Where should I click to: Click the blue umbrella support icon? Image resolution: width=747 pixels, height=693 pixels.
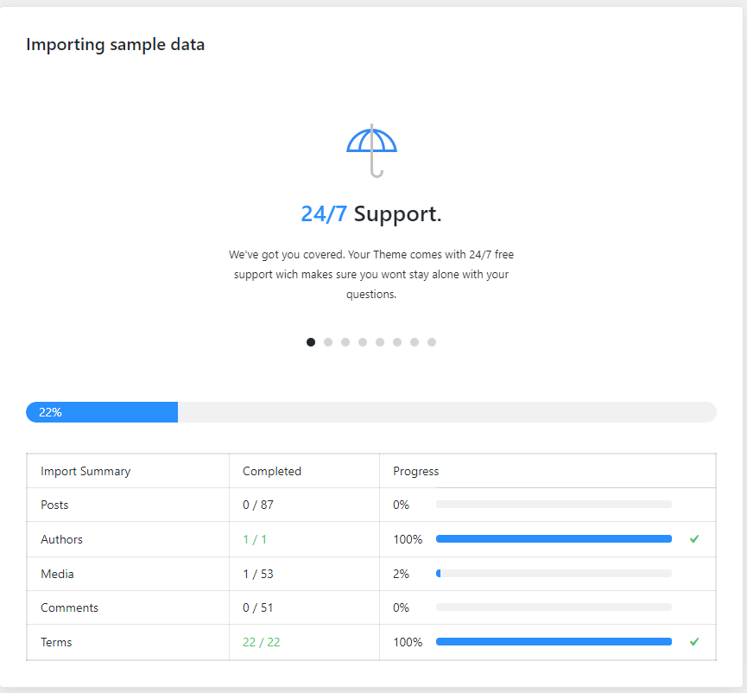371,150
